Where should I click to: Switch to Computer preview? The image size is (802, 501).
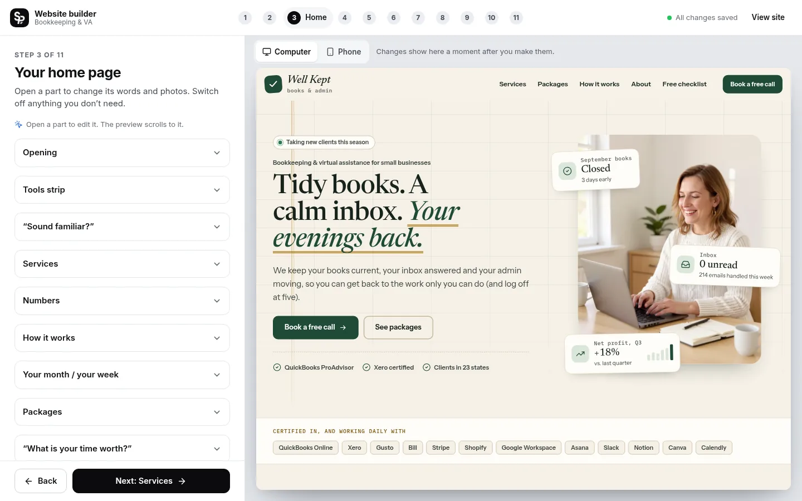[287, 52]
